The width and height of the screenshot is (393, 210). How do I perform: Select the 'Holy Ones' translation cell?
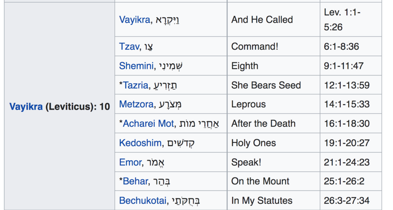(x=253, y=143)
